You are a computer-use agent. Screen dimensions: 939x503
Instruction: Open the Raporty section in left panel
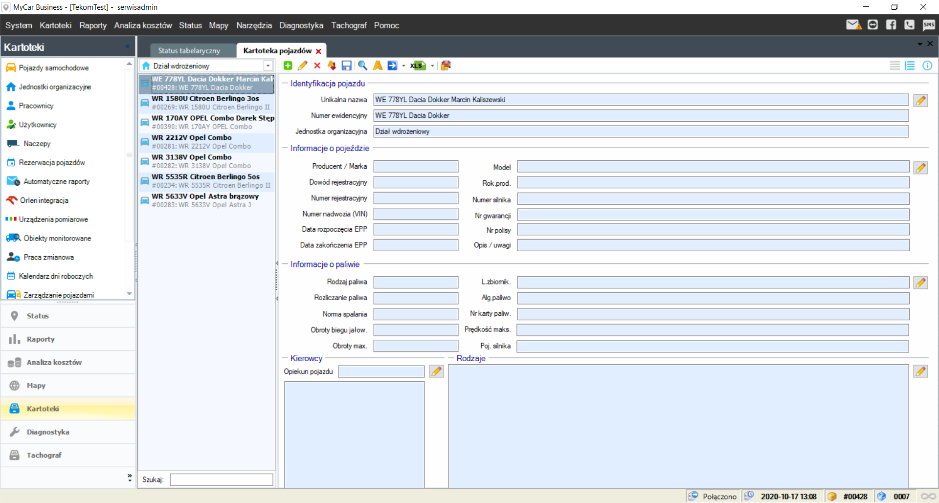point(41,339)
